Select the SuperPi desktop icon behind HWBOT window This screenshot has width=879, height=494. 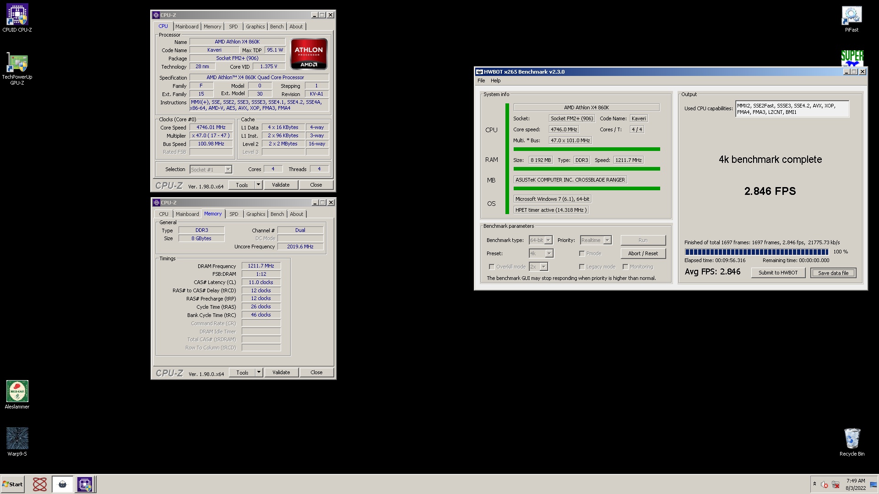click(852, 58)
